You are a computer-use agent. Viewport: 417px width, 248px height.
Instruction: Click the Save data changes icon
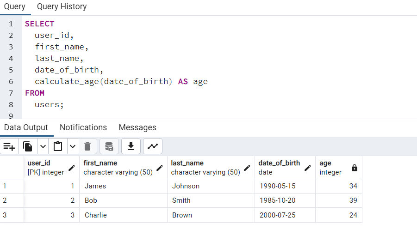coord(109,147)
